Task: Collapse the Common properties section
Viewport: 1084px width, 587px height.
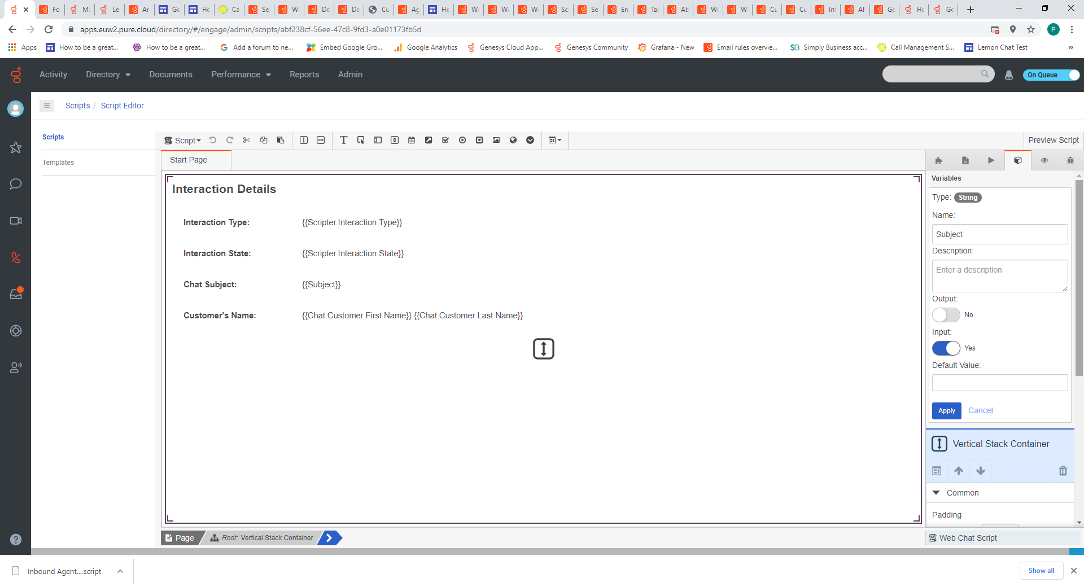Action: pos(936,493)
